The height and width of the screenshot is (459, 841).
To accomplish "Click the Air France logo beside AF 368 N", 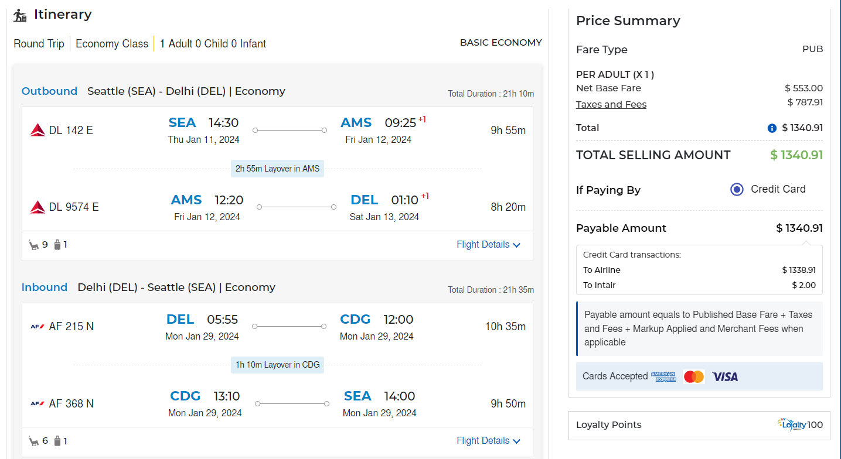I will pyautogui.click(x=38, y=403).
